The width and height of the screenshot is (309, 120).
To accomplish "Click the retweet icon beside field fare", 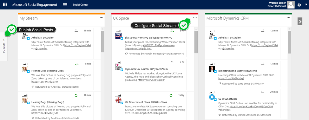I will click(x=33, y=118).
